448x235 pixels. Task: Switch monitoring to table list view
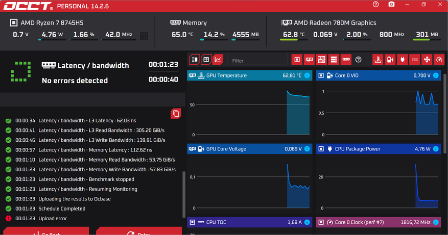coord(194,60)
